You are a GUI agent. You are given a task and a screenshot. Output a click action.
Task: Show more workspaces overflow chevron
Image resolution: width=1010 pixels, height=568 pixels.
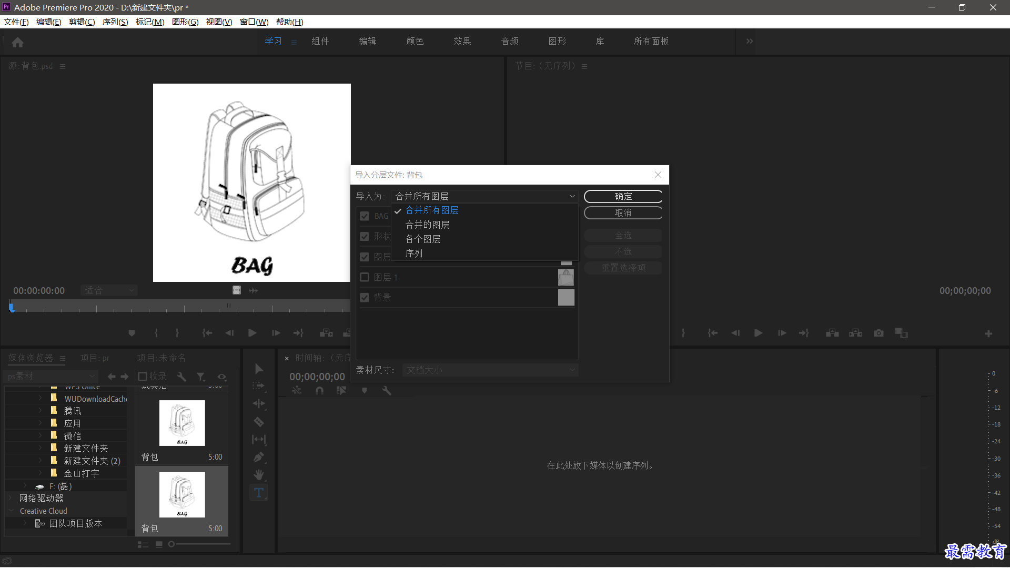[750, 41]
